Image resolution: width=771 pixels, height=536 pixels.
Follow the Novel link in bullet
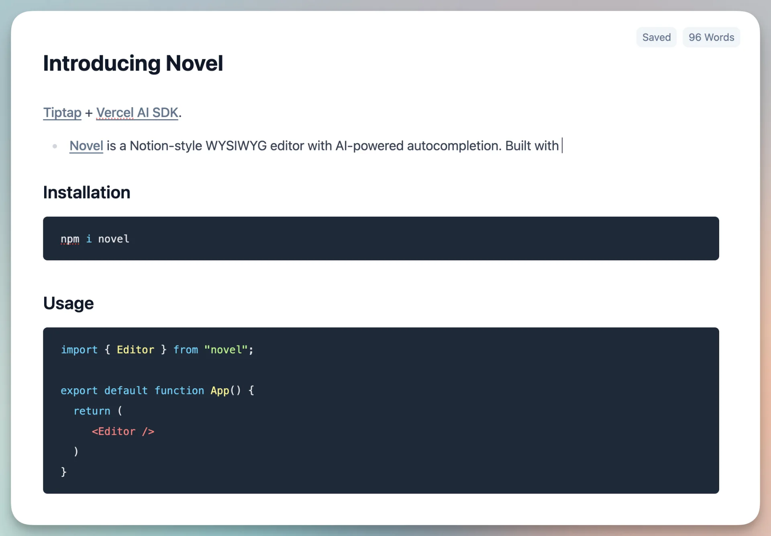pyautogui.click(x=86, y=146)
